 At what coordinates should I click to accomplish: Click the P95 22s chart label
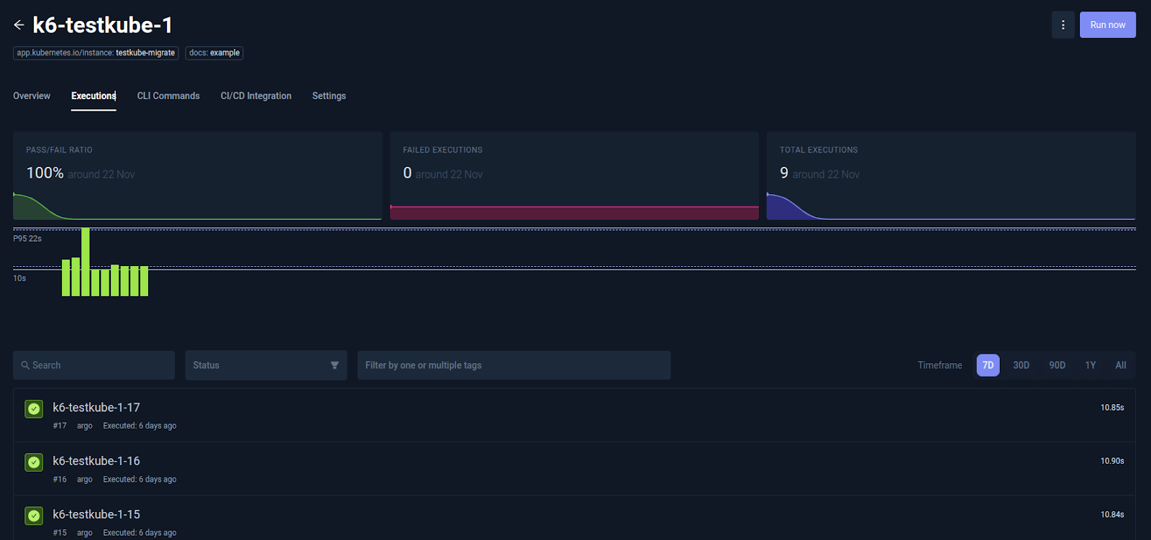click(x=27, y=239)
